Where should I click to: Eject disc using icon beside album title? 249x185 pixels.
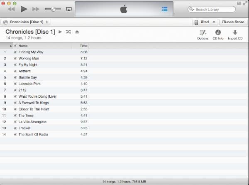click(77, 32)
